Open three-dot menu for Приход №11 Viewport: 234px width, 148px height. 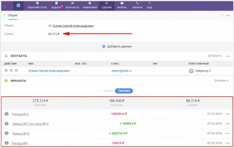pyautogui.click(x=227, y=124)
